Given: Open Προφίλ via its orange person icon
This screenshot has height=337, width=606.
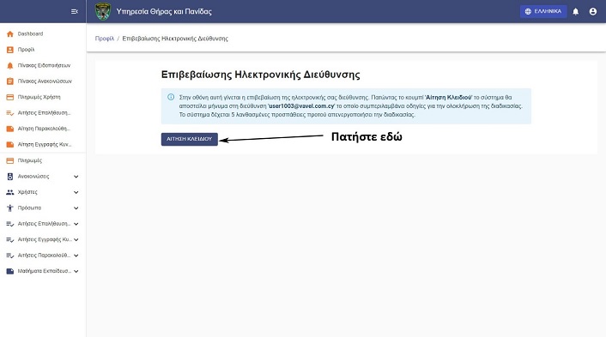Looking at the screenshot, I should click(10, 50).
